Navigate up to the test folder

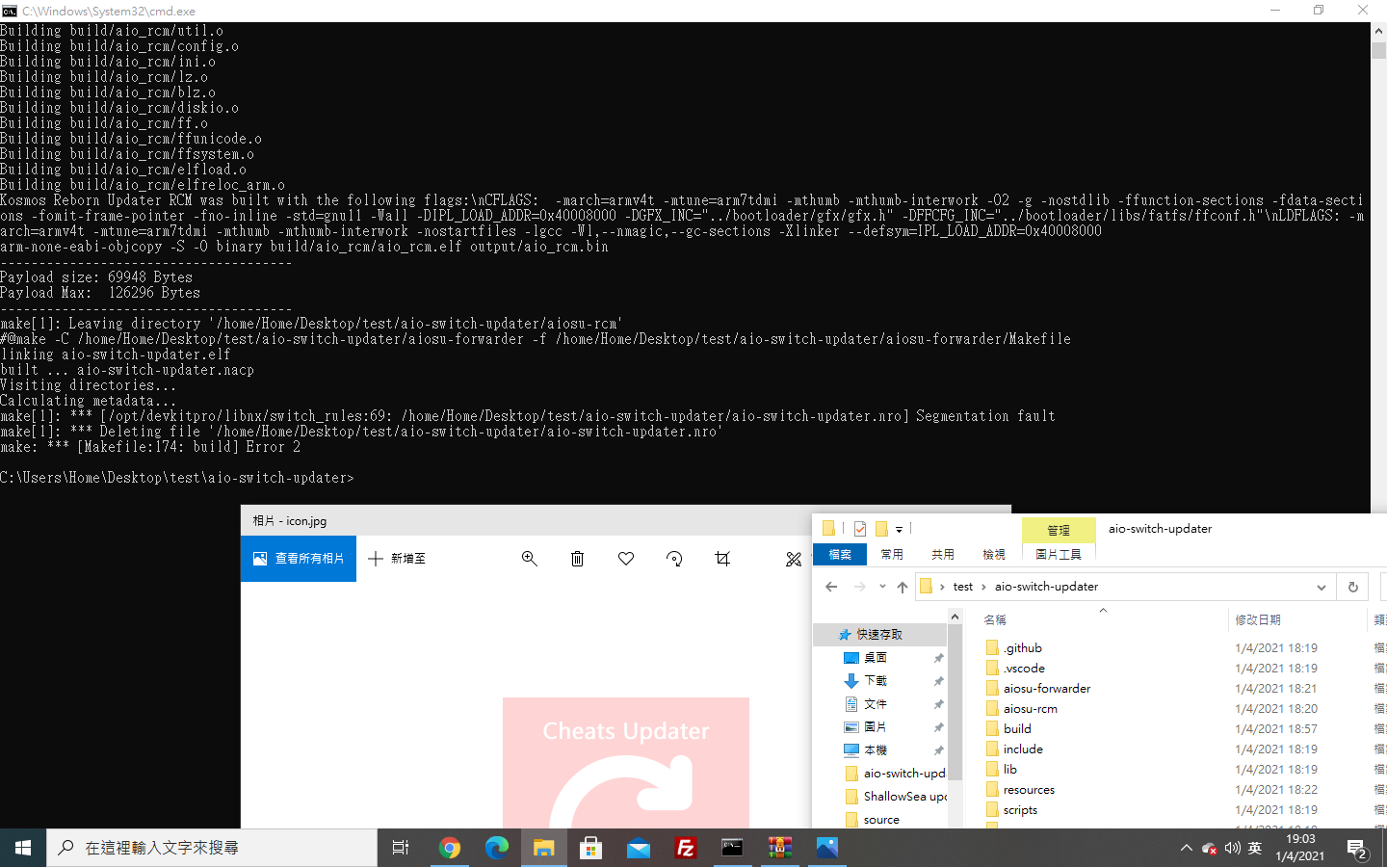903,586
